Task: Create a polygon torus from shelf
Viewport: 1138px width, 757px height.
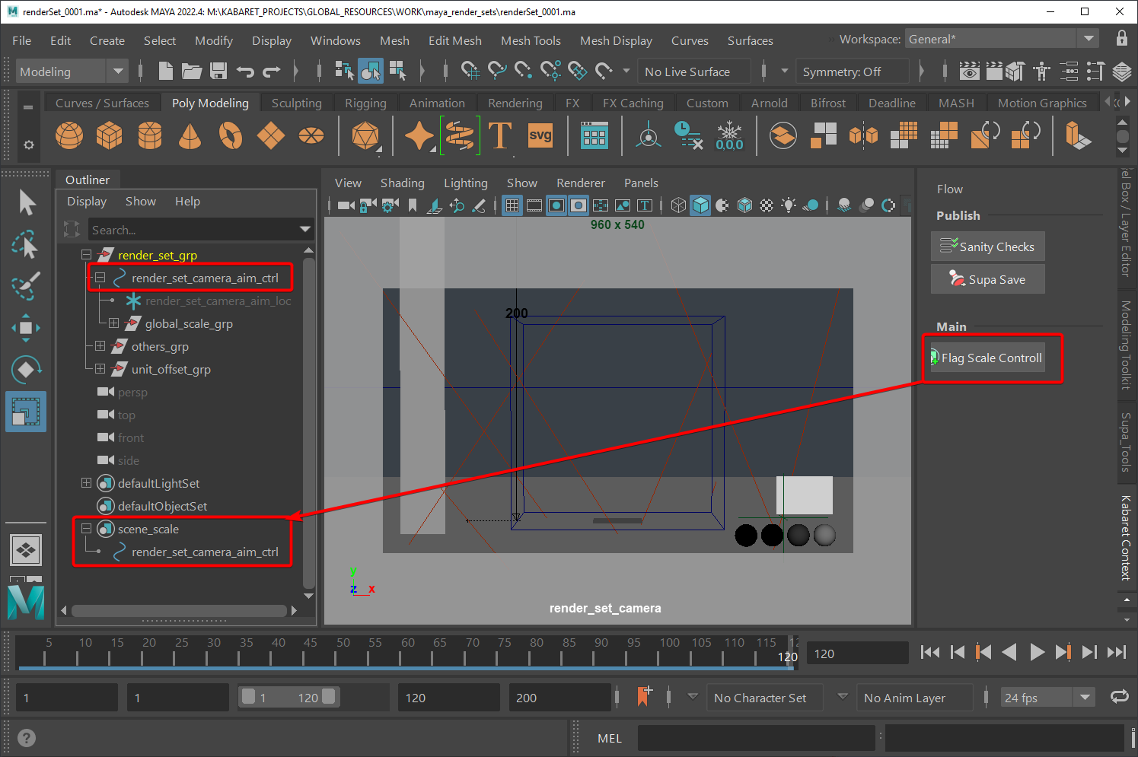Action: click(x=230, y=136)
